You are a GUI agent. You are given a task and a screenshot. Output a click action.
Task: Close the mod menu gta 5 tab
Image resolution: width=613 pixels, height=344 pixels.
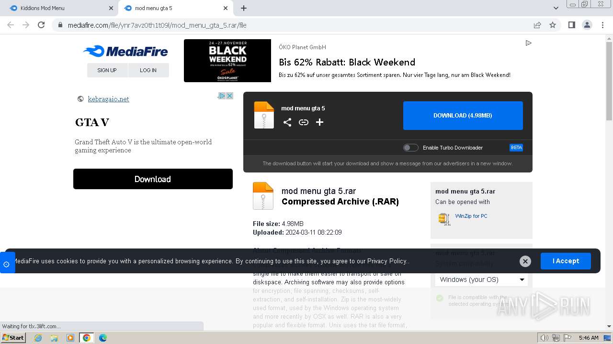point(226,8)
